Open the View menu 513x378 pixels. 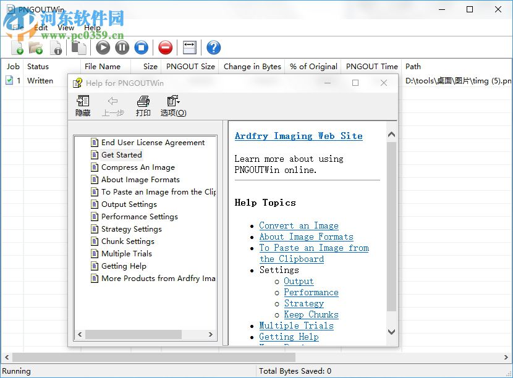point(66,27)
